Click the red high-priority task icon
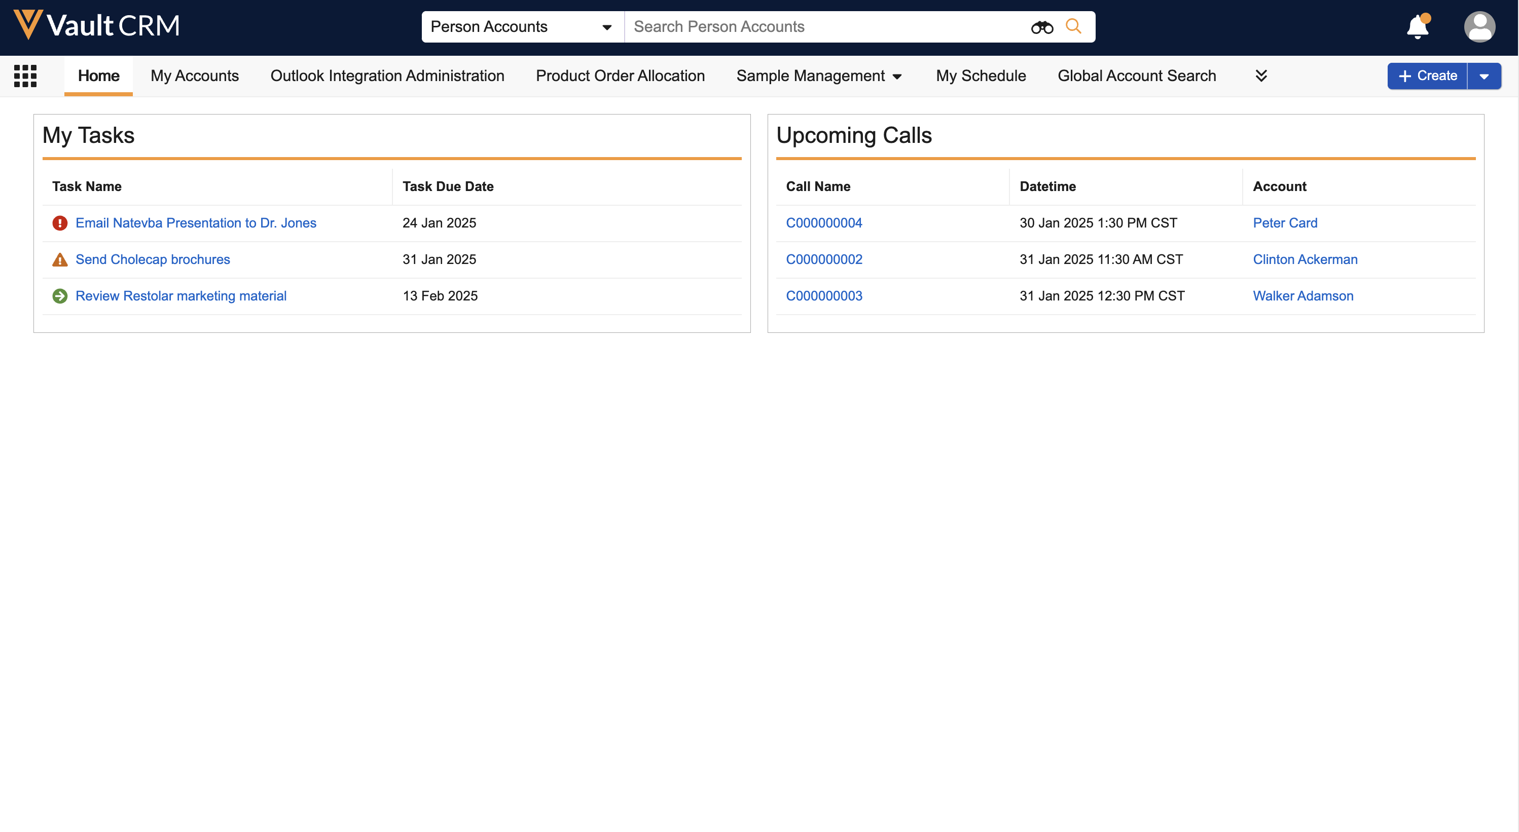The image size is (1519, 832). click(x=59, y=223)
